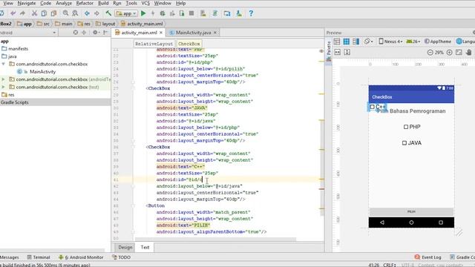The height and width of the screenshot is (267, 475).
Task: Click Scroll from Source target icon in Project panel
Action: pos(76,33)
